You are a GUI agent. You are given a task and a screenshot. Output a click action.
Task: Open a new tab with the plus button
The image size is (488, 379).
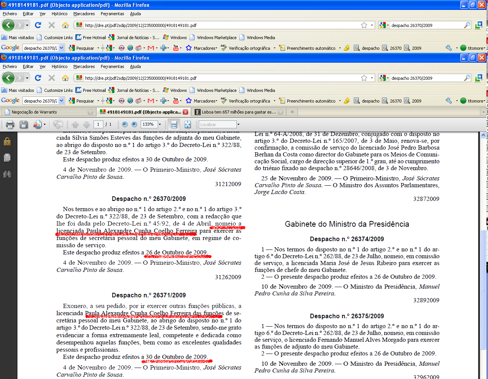point(292,112)
